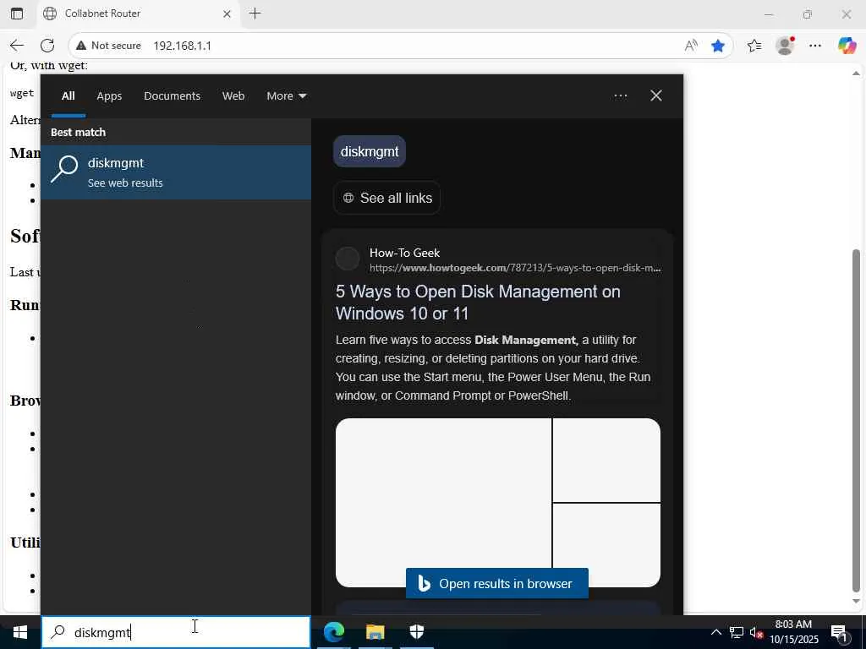This screenshot has height=649, width=866.
Task: Click Open results in browser button
Action: [497, 583]
